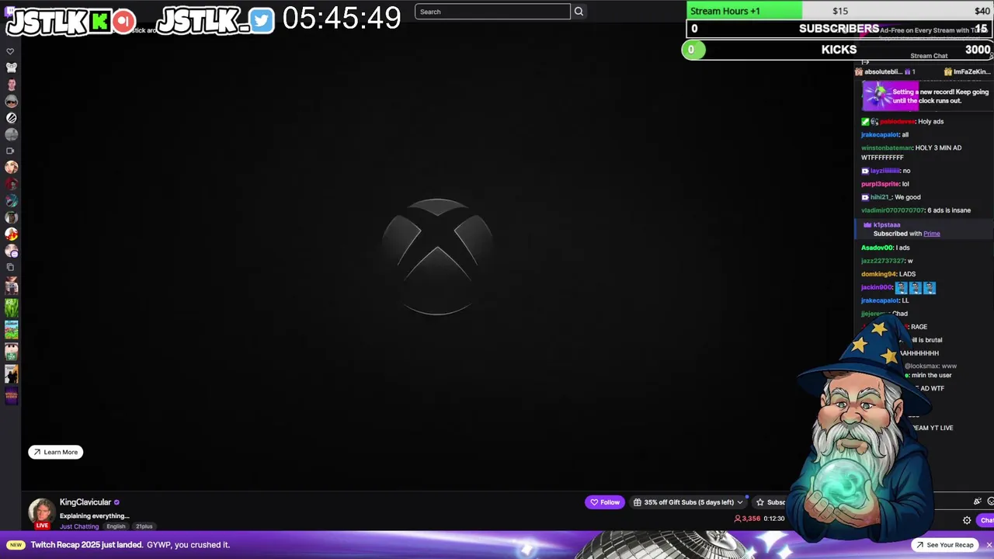
Task: Click Twitch Recap 2025 just landed text
Action: (x=87, y=545)
